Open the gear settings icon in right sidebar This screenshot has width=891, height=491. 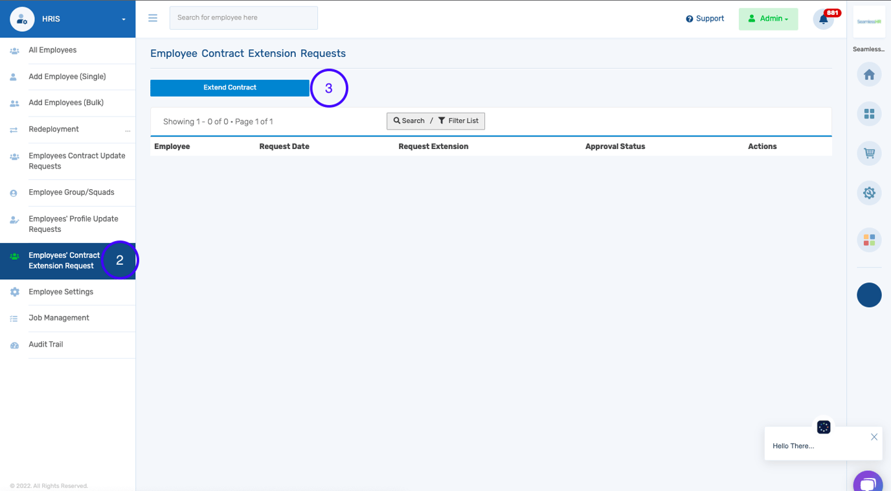click(x=869, y=193)
